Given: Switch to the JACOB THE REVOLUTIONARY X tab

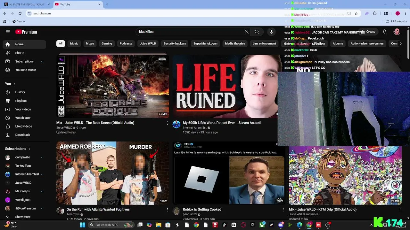Looking at the screenshot, I should [x=27, y=4].
